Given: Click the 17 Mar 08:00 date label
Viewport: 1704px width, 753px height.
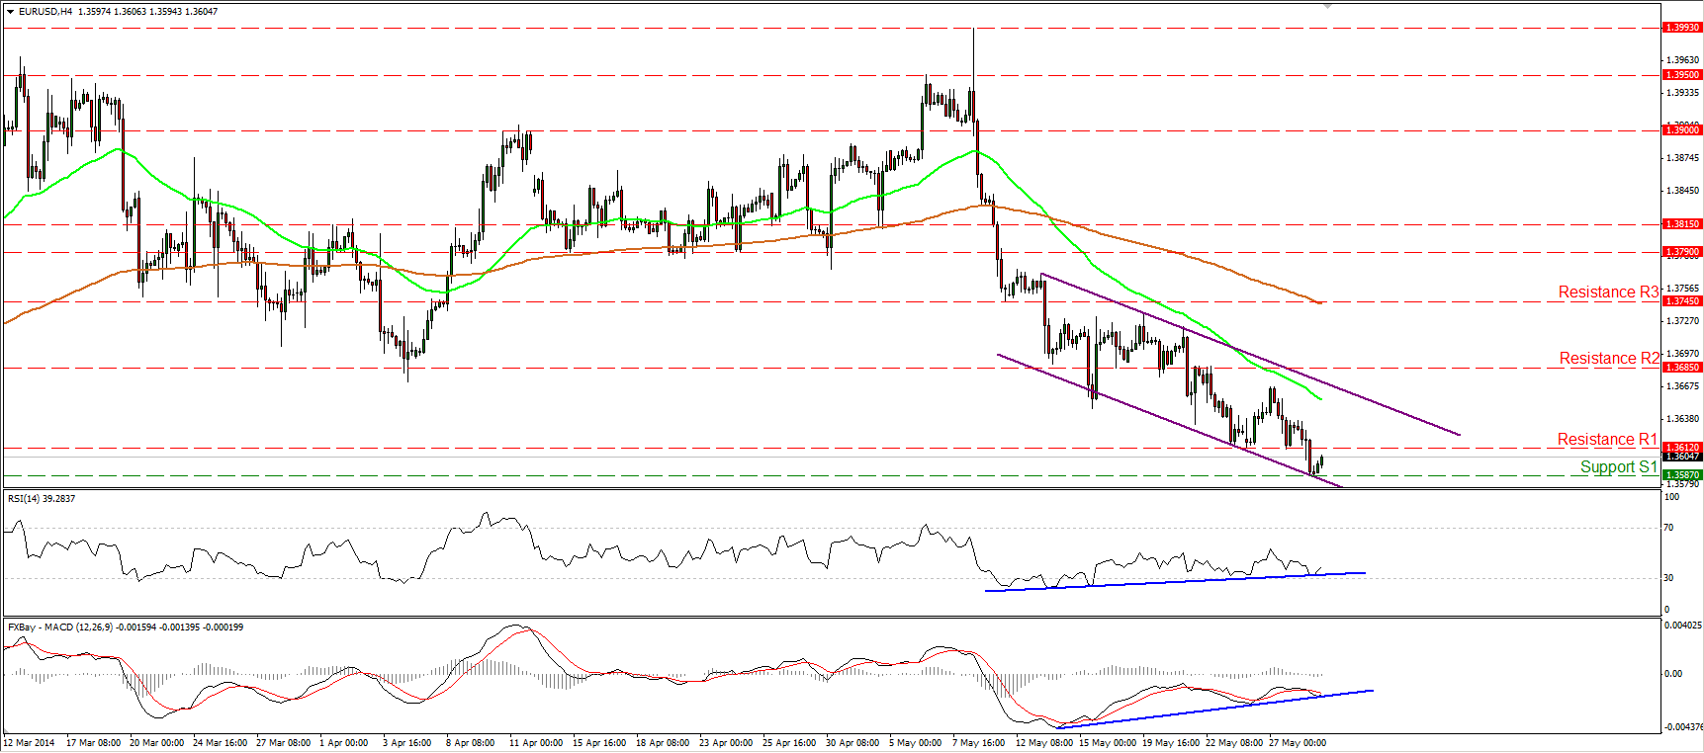Looking at the screenshot, I should pos(94,743).
